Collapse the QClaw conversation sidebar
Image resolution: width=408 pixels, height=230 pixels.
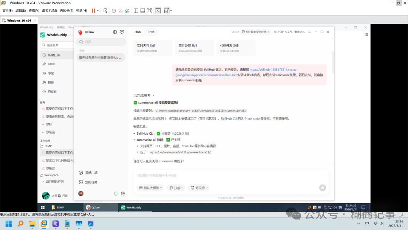pyautogui.click(x=114, y=32)
